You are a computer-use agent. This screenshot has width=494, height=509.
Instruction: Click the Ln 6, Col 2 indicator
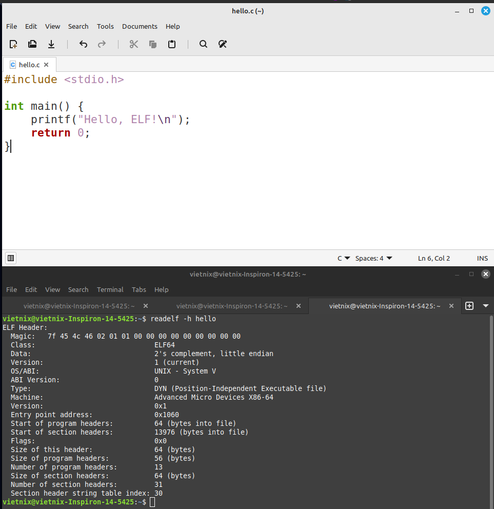pos(434,259)
